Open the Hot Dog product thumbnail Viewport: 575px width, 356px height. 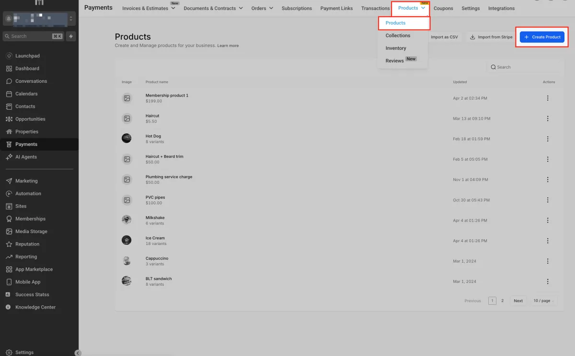pyautogui.click(x=126, y=138)
